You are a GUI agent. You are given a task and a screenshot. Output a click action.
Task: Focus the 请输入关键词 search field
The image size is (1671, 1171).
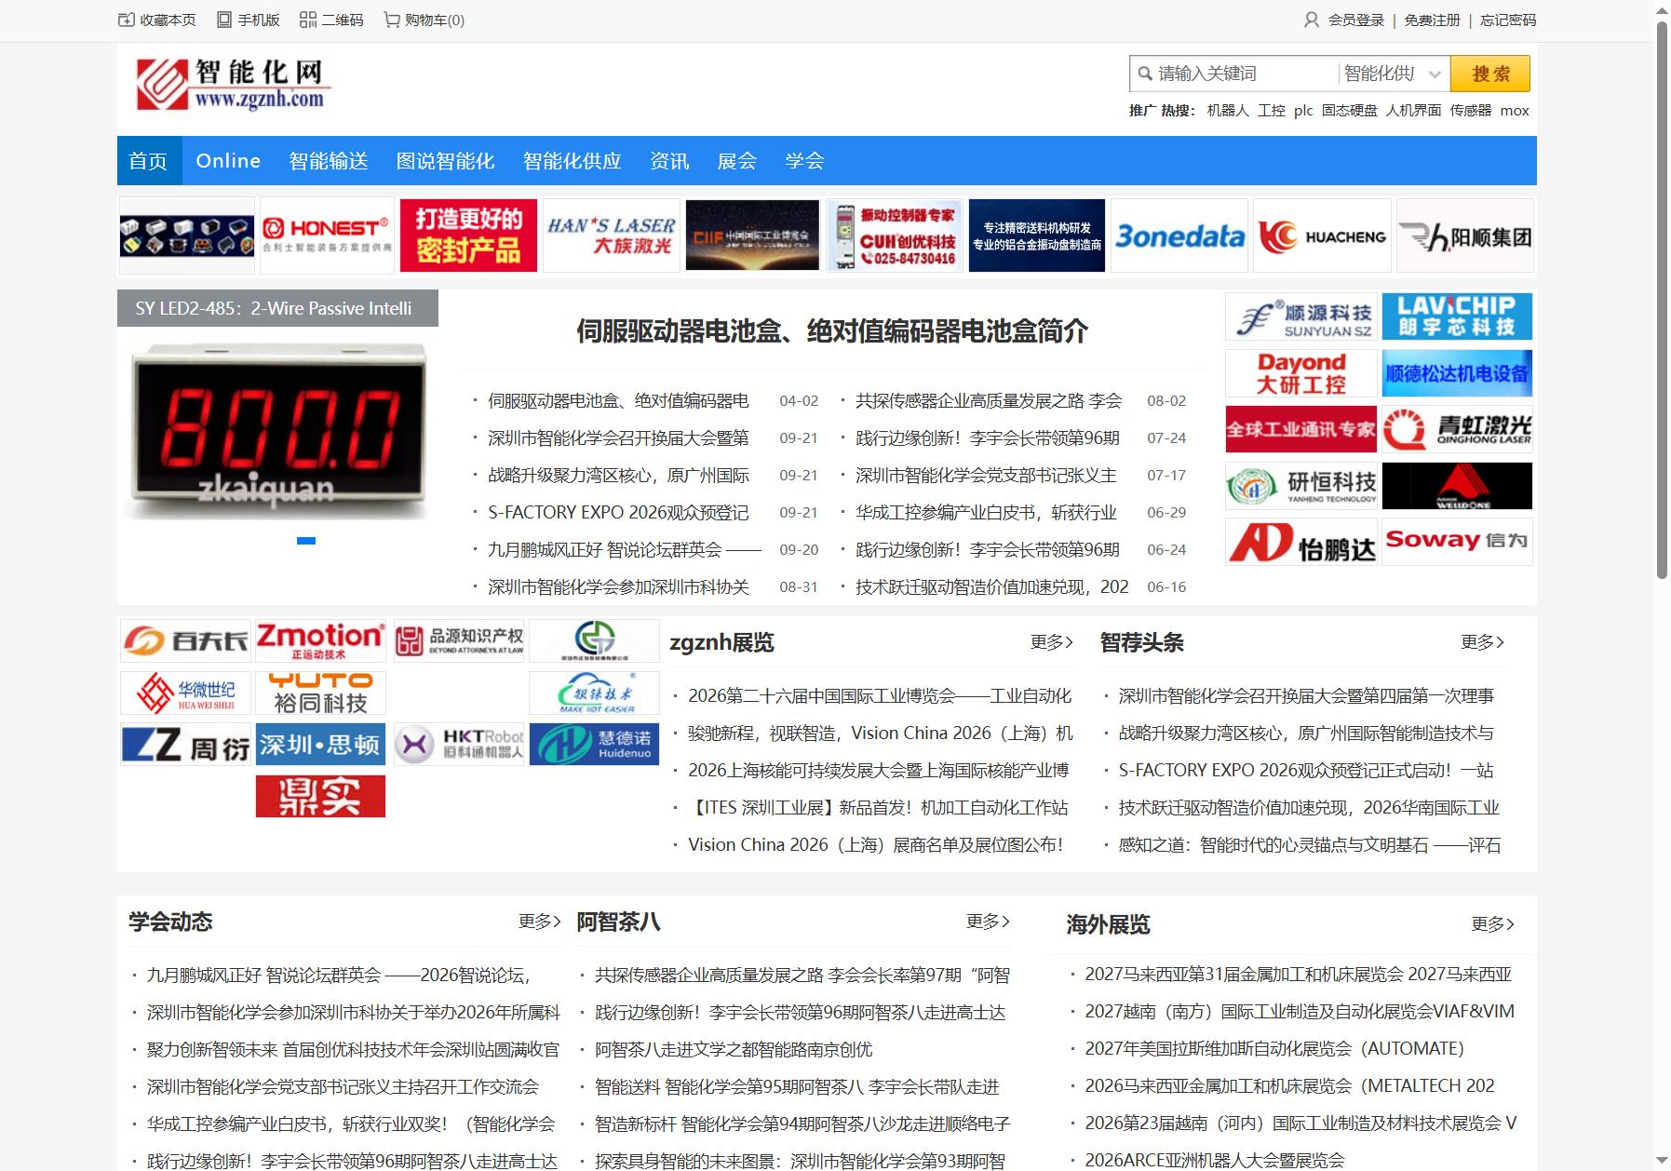[1244, 74]
